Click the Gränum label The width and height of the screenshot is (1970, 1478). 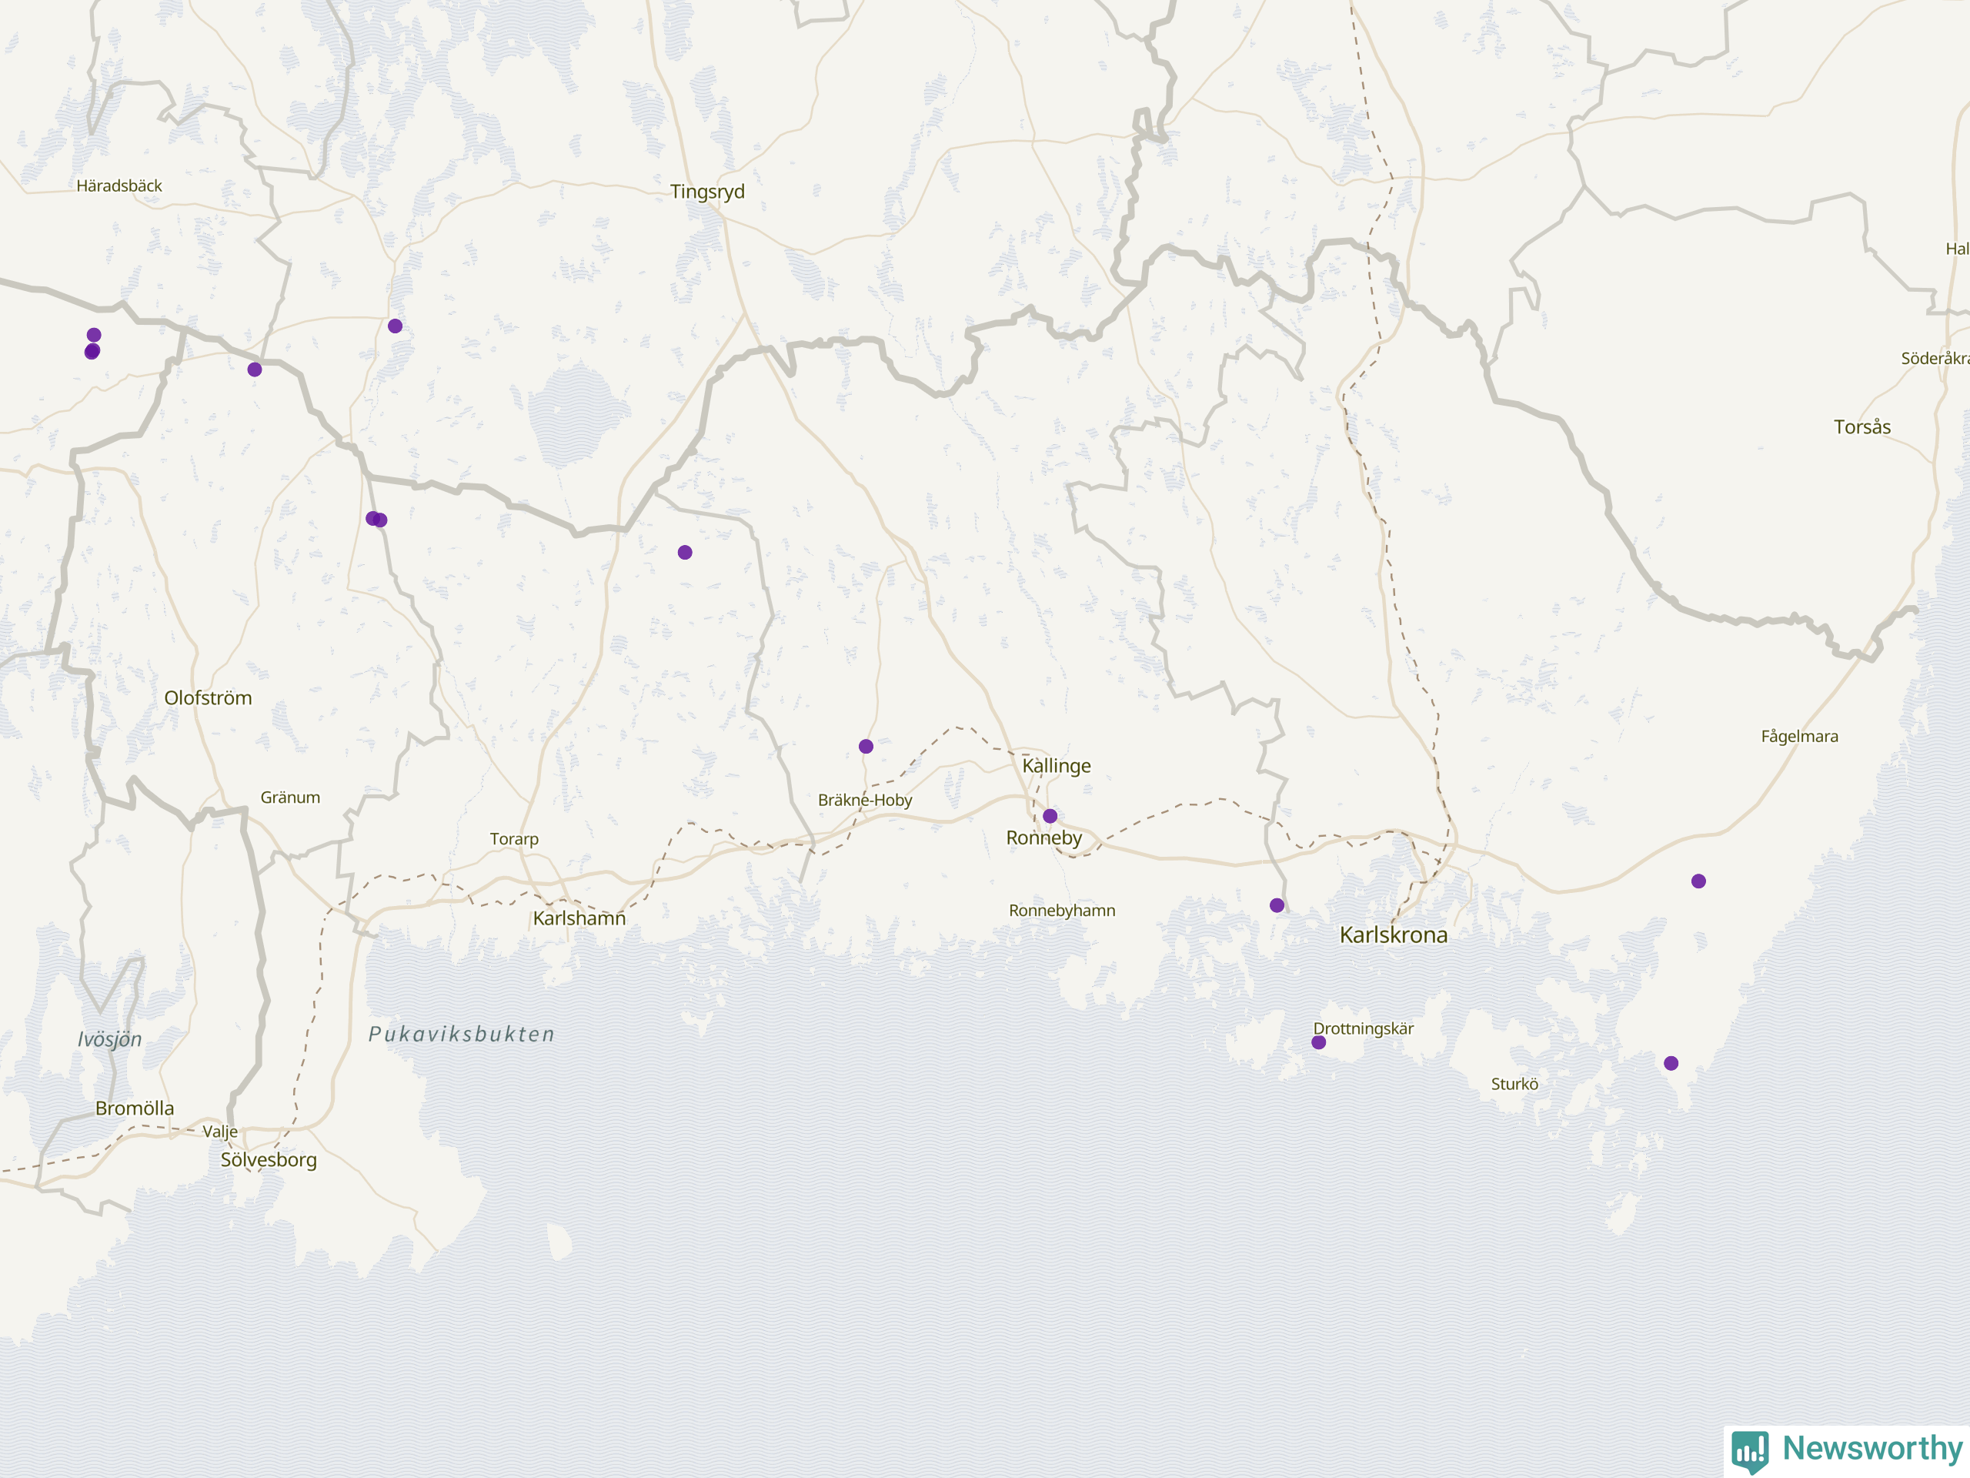coord(290,798)
